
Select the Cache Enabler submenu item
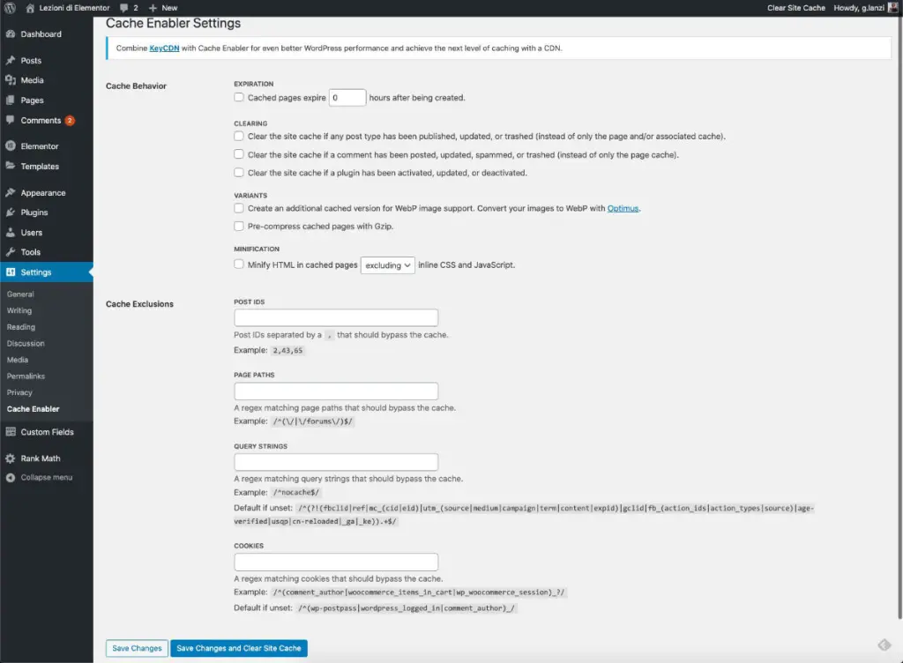[x=33, y=409]
